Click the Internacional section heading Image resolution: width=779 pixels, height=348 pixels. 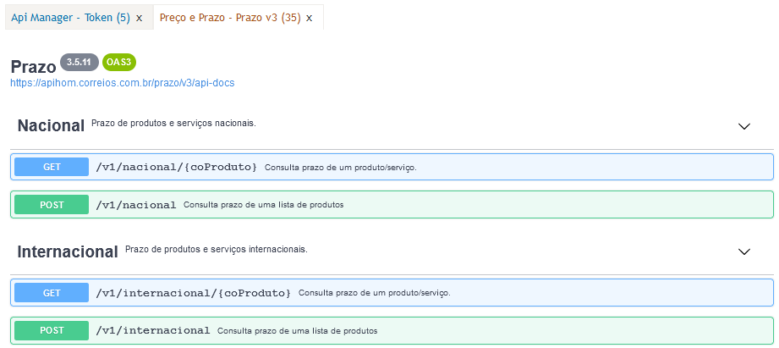tap(68, 251)
